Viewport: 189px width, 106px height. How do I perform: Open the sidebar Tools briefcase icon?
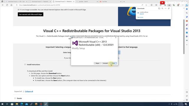pyautogui.click(x=187, y=21)
